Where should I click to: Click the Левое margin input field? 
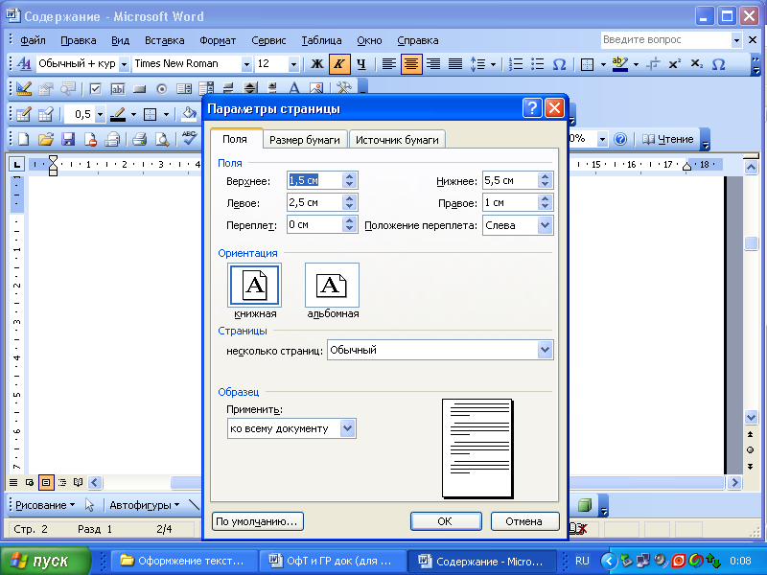click(314, 202)
